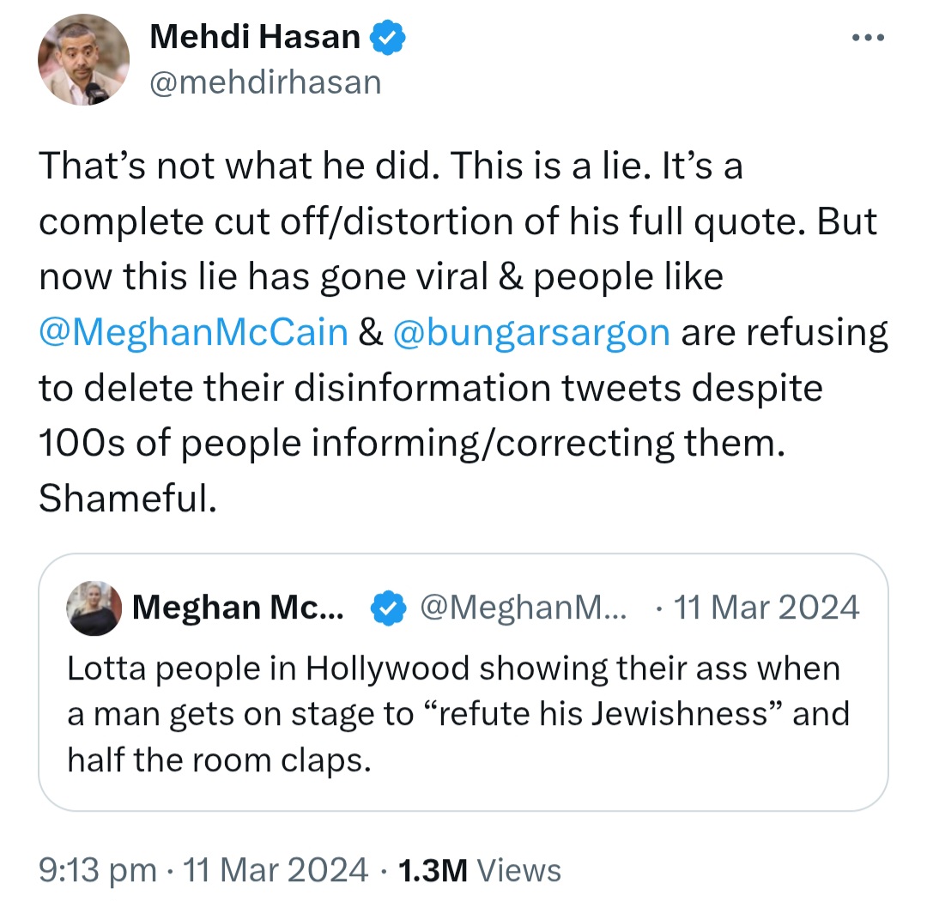Click the 1.3M Views count
This screenshot has height=901, width=927.
(x=480, y=870)
